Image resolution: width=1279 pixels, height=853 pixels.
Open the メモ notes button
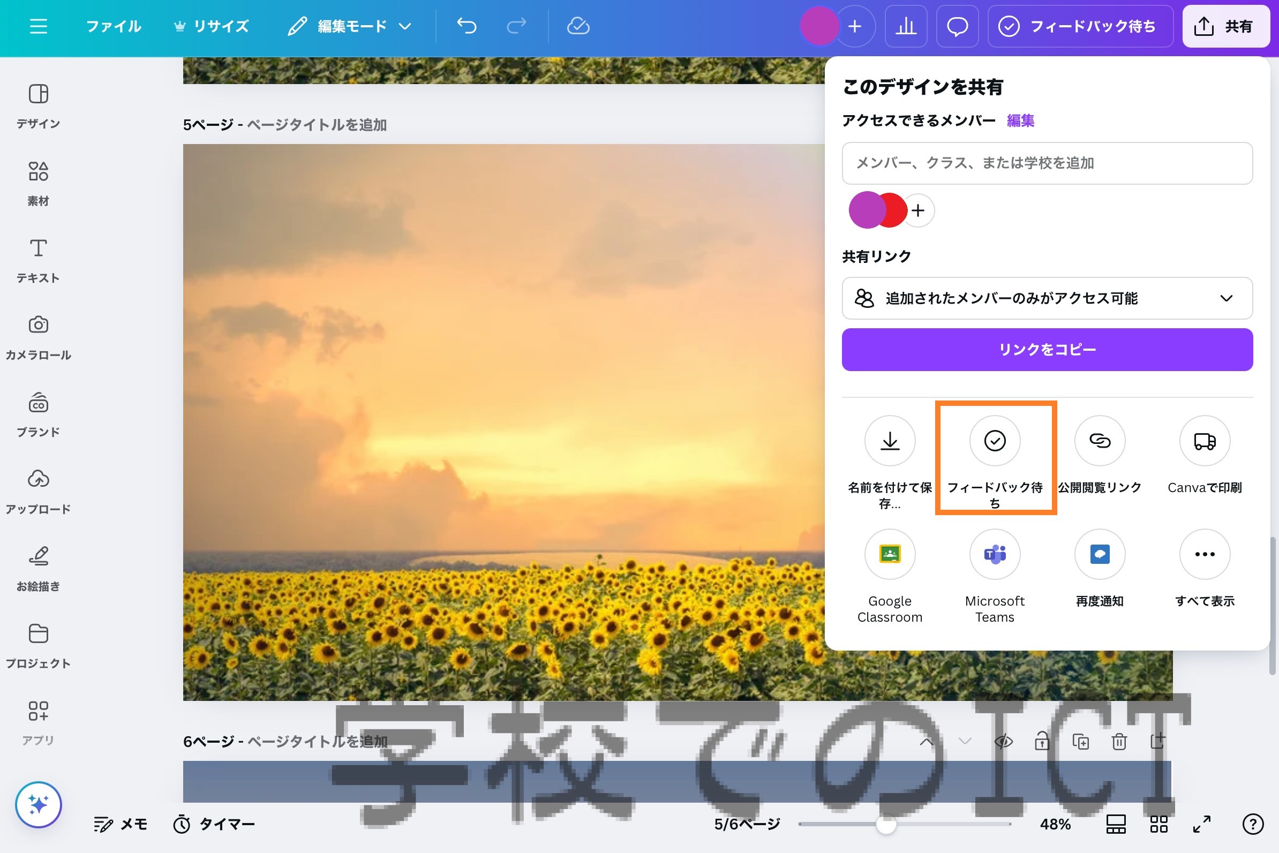(120, 824)
